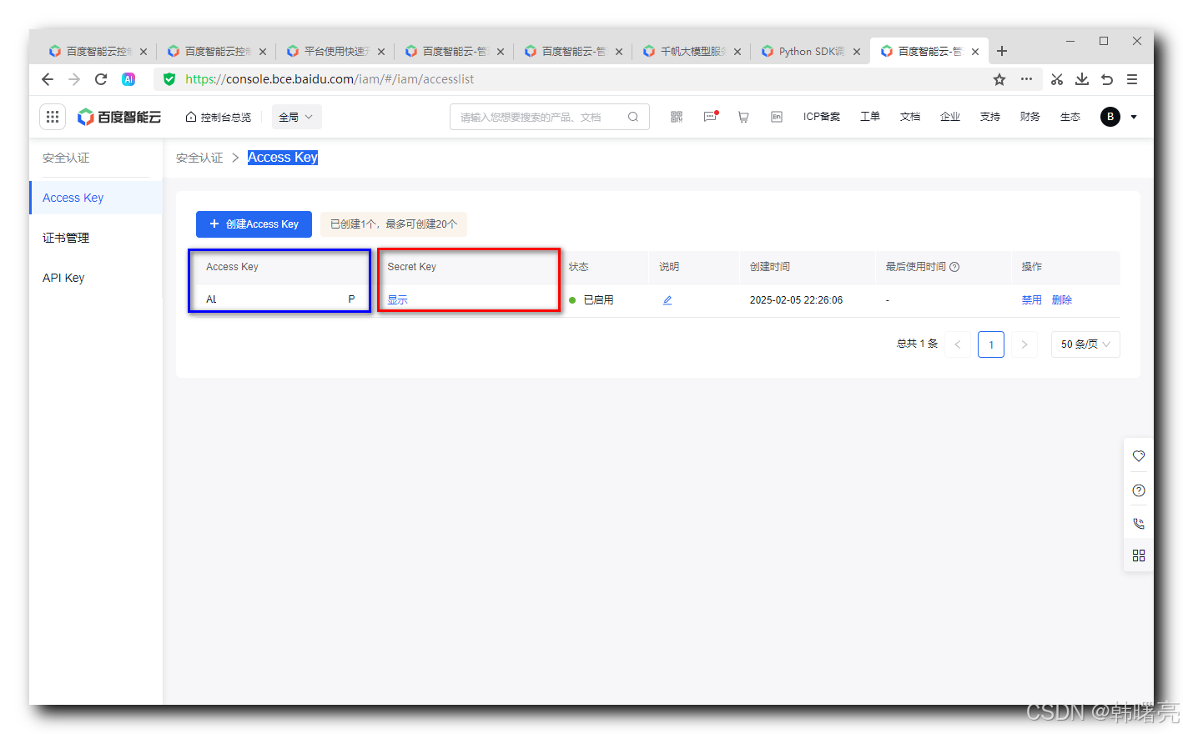The height and width of the screenshot is (734, 1183).
Task: Click the next page arrow in pagination
Action: point(1024,344)
